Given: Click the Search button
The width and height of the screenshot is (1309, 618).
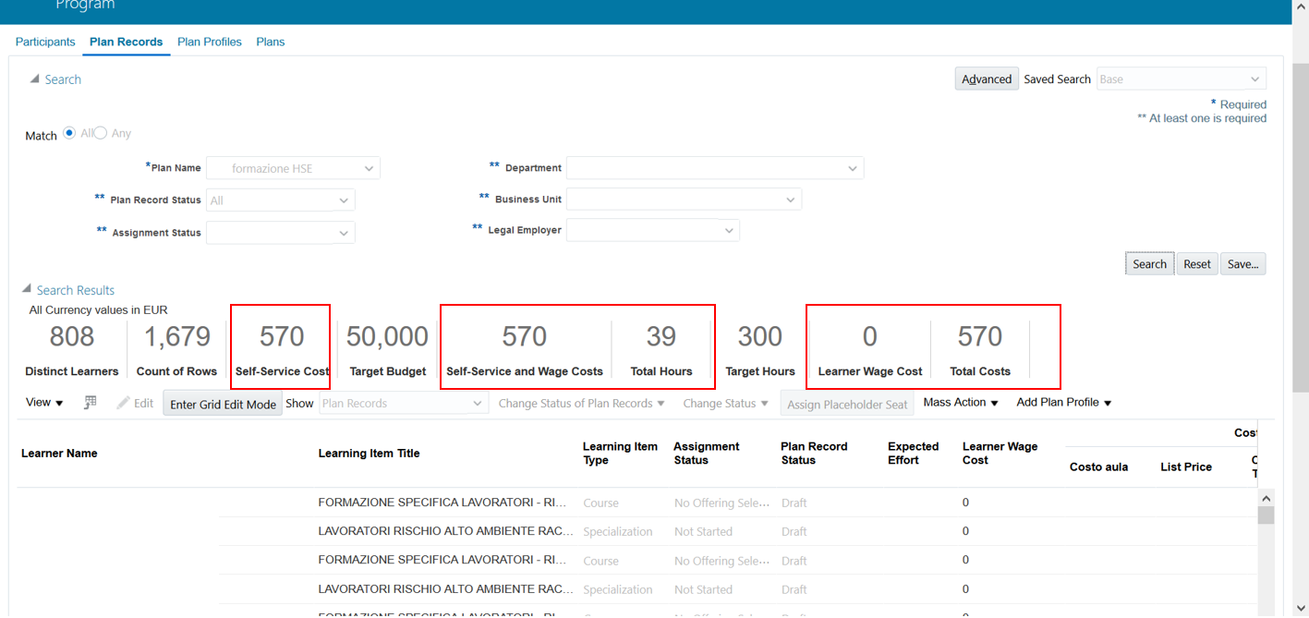Looking at the screenshot, I should tap(1150, 263).
